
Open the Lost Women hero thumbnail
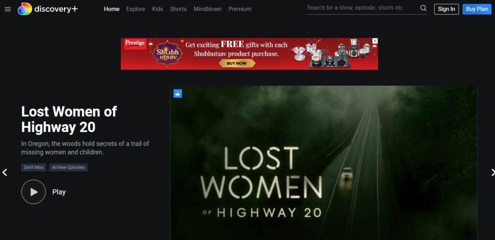[x=323, y=163]
